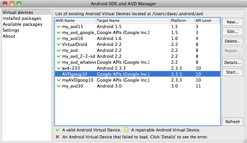Go to the Settings page
The width and height of the screenshot is (247, 143).
tap(11, 30)
